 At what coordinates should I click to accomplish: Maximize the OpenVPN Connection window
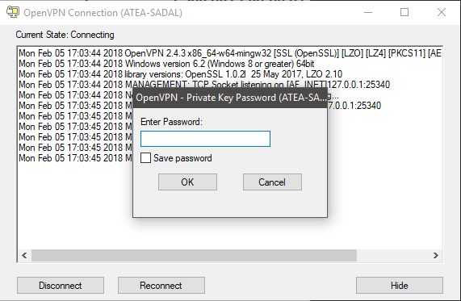[404, 12]
